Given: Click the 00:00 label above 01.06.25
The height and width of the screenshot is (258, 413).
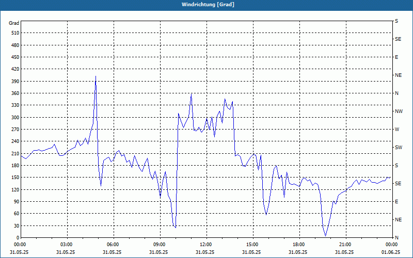Looking at the screenshot, I should pos(391,244).
